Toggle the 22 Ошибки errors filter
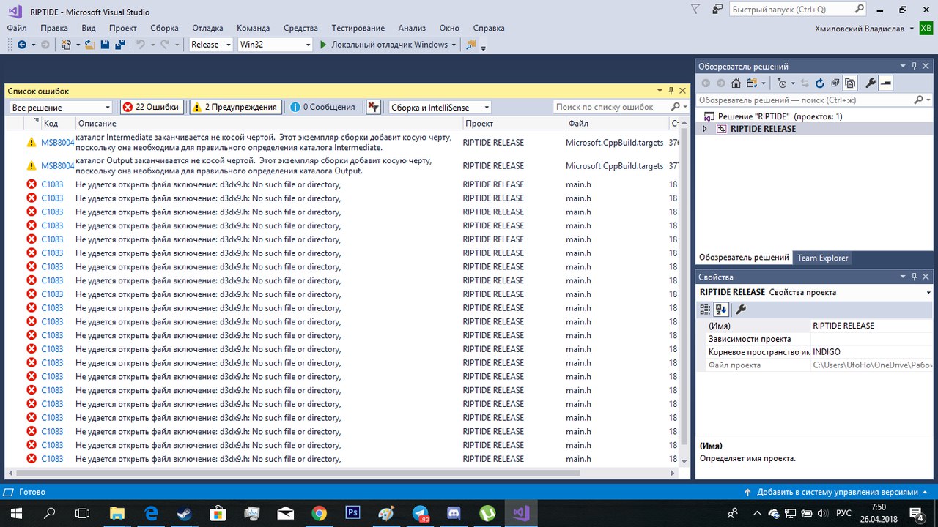Screen dimensions: 938x527 tap(151, 107)
